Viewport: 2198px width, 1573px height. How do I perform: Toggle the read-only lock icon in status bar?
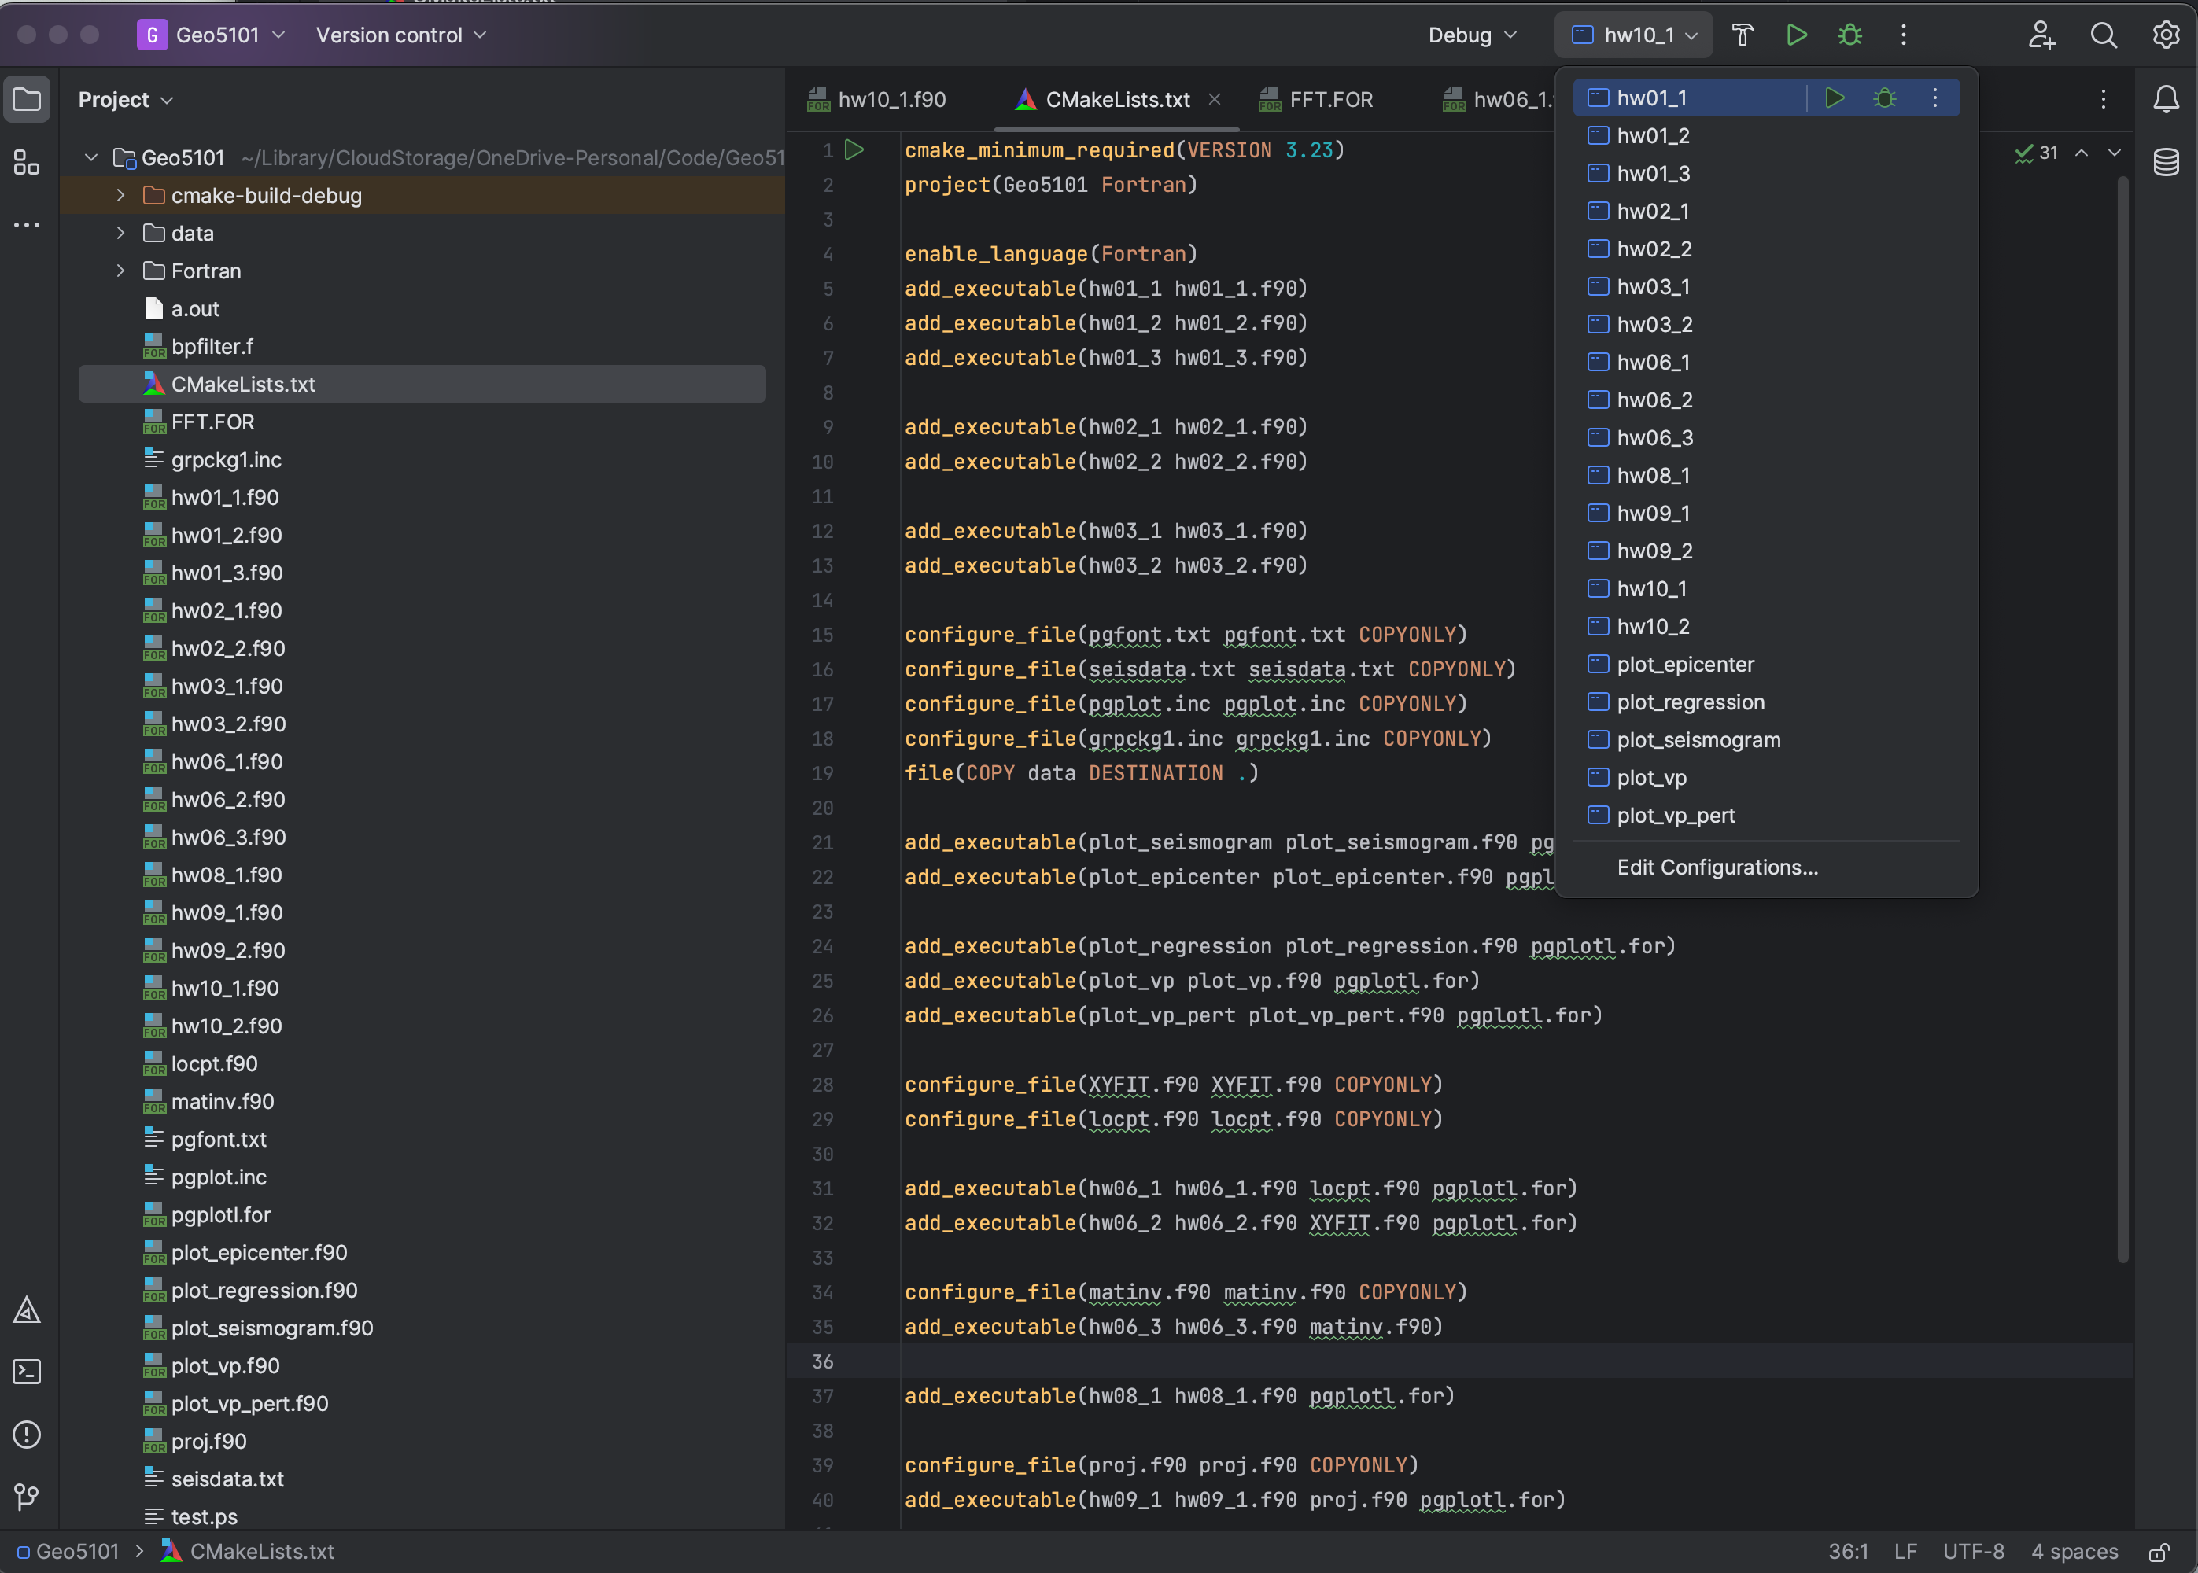click(x=2159, y=1553)
